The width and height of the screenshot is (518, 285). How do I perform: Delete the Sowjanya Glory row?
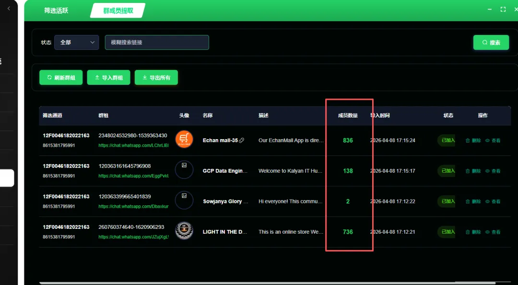pos(473,202)
